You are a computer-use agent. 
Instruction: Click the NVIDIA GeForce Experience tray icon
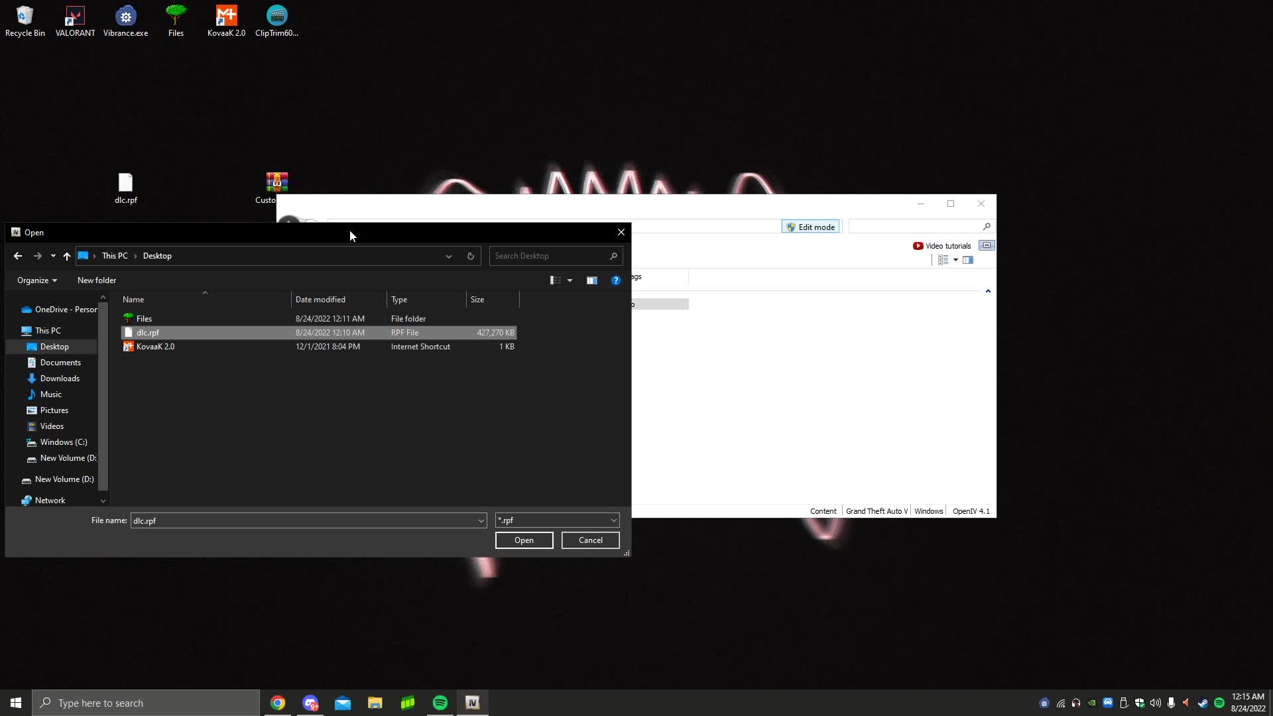pos(1091,703)
